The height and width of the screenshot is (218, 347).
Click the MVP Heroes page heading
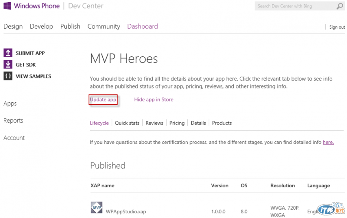pyautogui.click(x=124, y=59)
